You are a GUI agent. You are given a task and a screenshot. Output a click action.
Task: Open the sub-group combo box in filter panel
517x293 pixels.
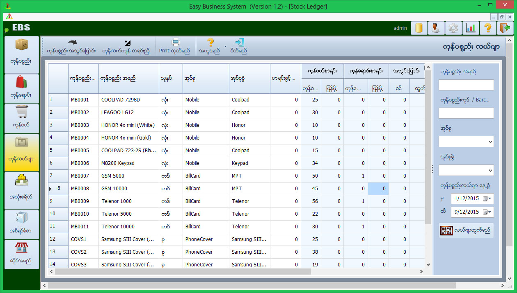[466, 170]
